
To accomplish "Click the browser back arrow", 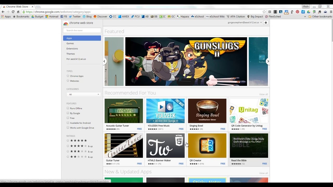I will coord(3,12).
